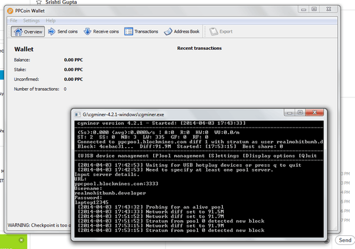Click the PPCoin Wallet title bar logo
The width and height of the screenshot is (355, 249).
point(10,11)
